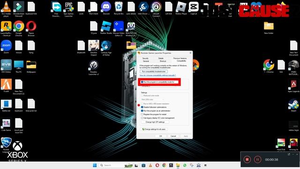Click Run compatibility troubleshooter button

(x=154, y=71)
